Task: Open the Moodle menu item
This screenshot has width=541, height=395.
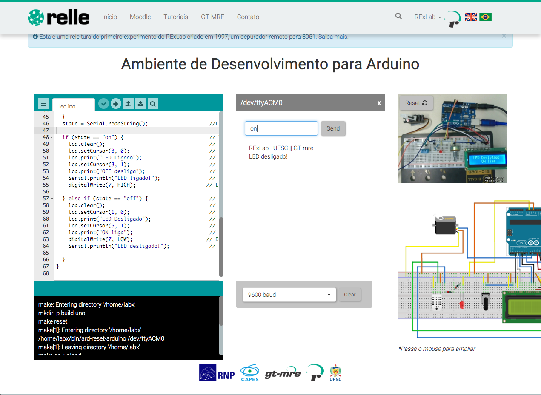Action: (x=140, y=17)
